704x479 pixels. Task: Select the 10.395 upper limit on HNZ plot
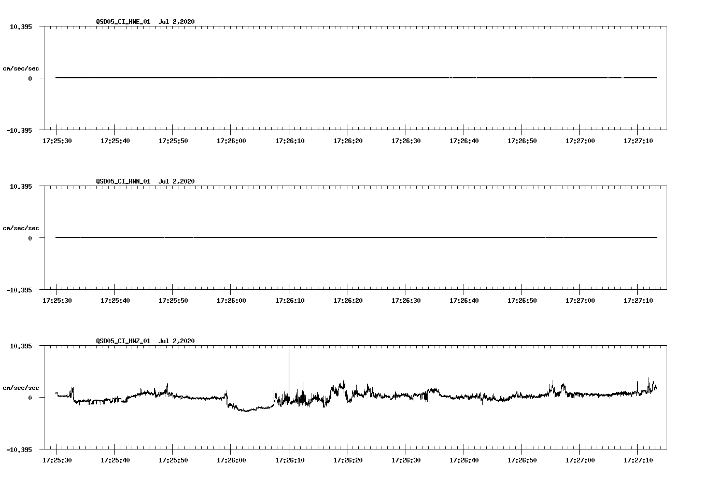tap(21, 346)
